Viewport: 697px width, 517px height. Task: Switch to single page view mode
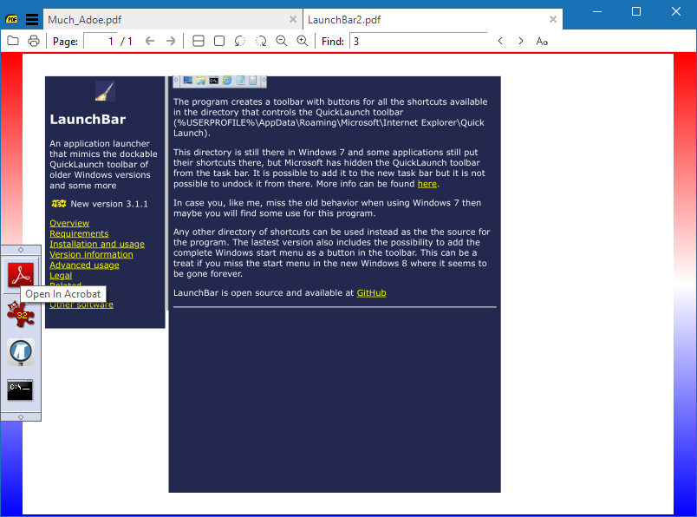click(x=218, y=40)
